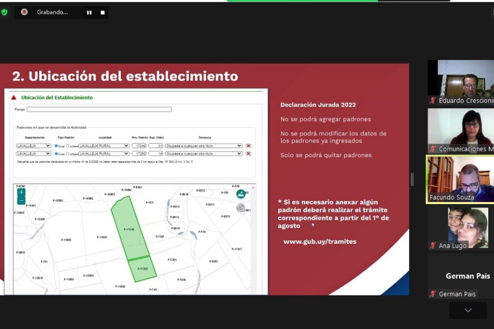Select Facundo Souza's video thumbnail
The width and height of the screenshot is (494, 329).
coord(461,179)
